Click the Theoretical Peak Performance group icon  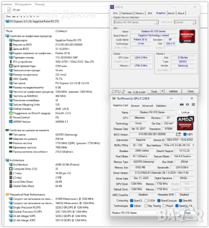7,194
